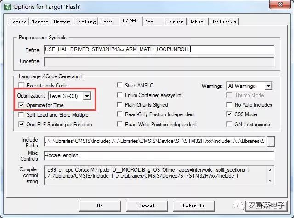Viewport: 294px width, 218px height.
Task: Click the Defaults button
Action: (x=193, y=206)
